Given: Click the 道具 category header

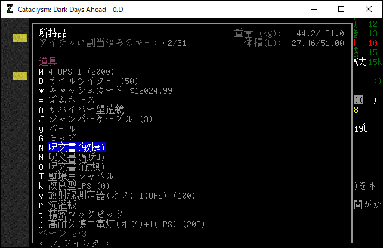Looking at the screenshot, I should pyautogui.click(x=48, y=61).
